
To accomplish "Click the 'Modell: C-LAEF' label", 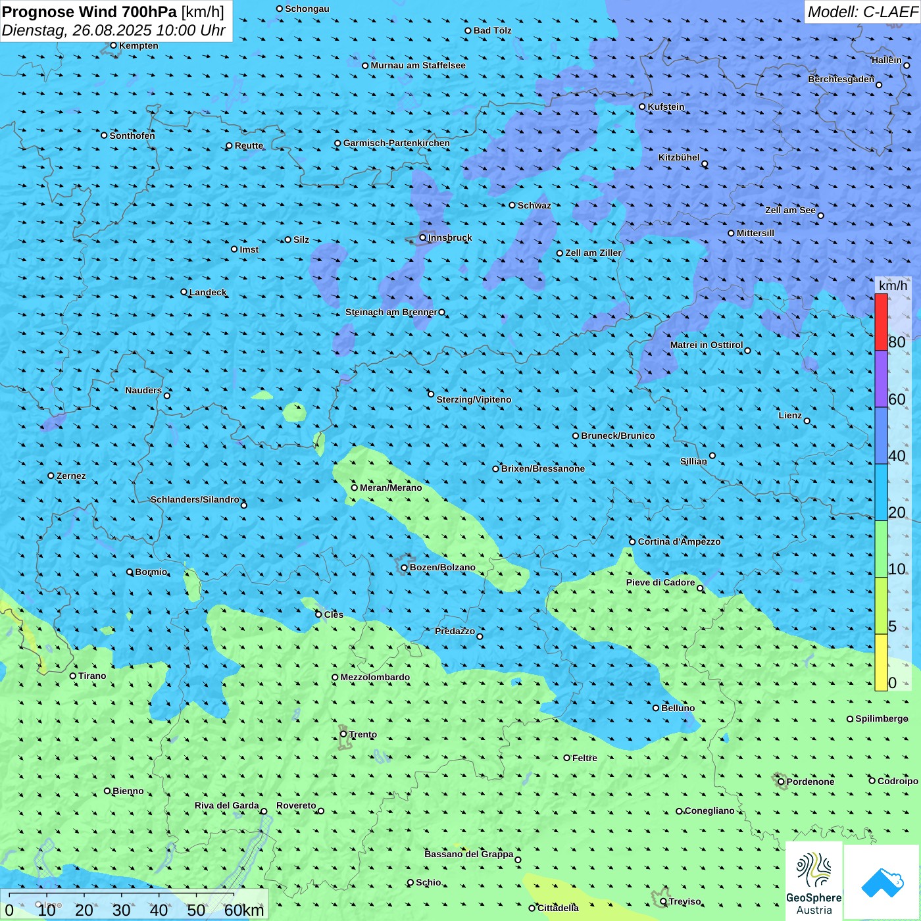I will pos(862,12).
